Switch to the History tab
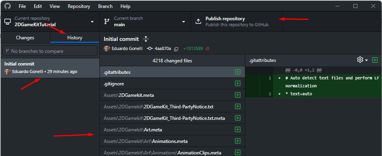Image resolution: width=382 pixels, height=156 pixels. click(x=75, y=38)
